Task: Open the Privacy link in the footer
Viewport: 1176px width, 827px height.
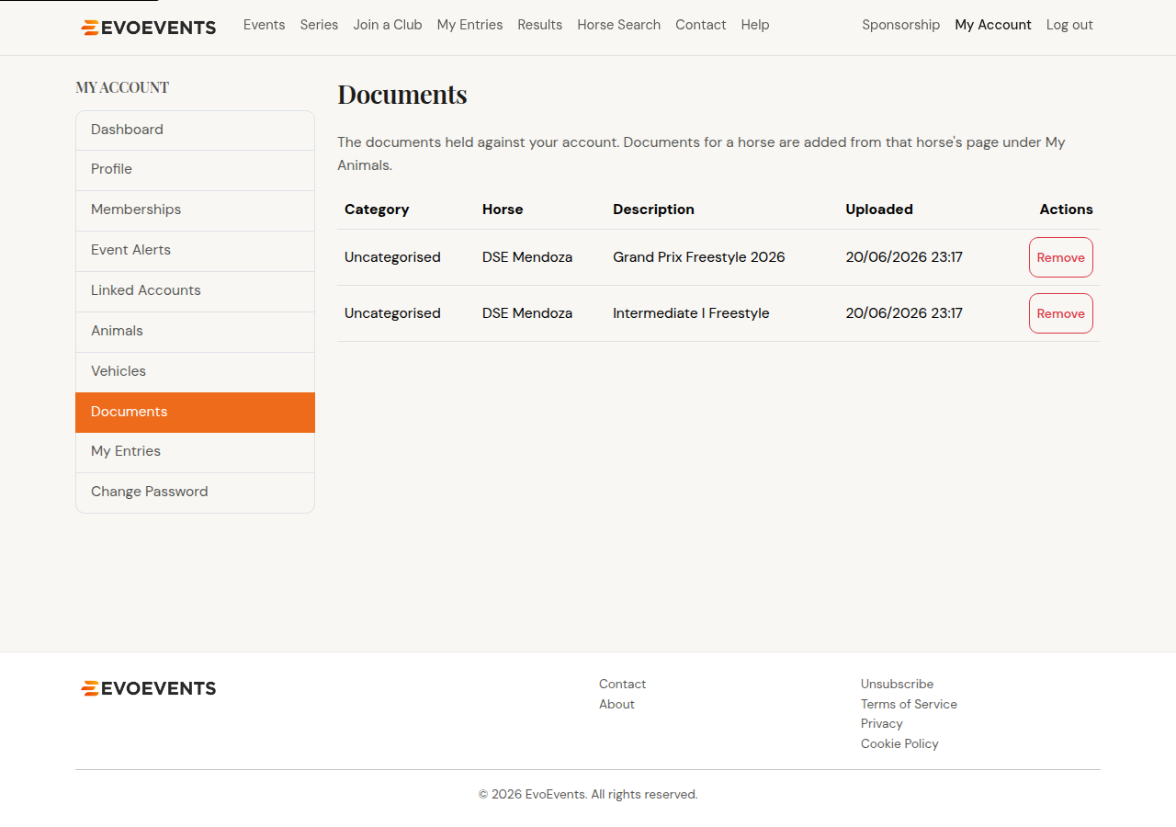Action: tap(882, 724)
